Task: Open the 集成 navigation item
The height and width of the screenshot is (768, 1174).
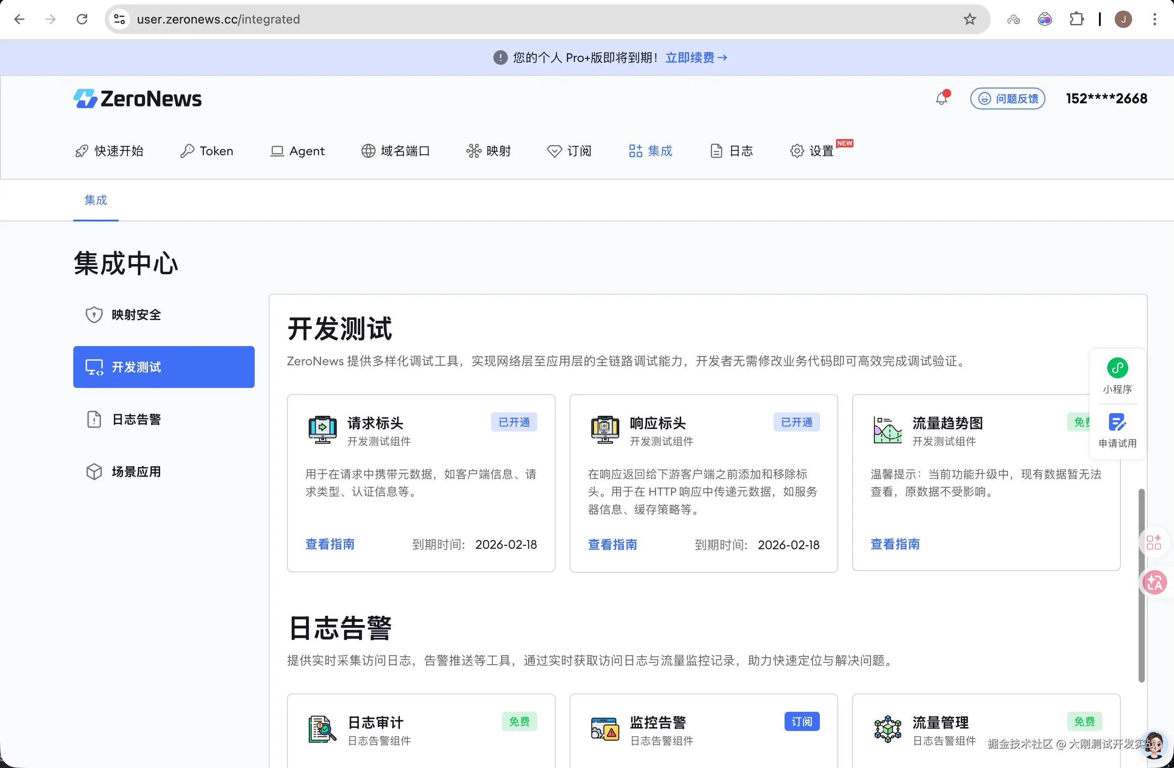Action: 650,151
